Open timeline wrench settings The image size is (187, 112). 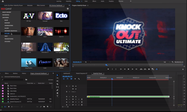tap(79, 79)
